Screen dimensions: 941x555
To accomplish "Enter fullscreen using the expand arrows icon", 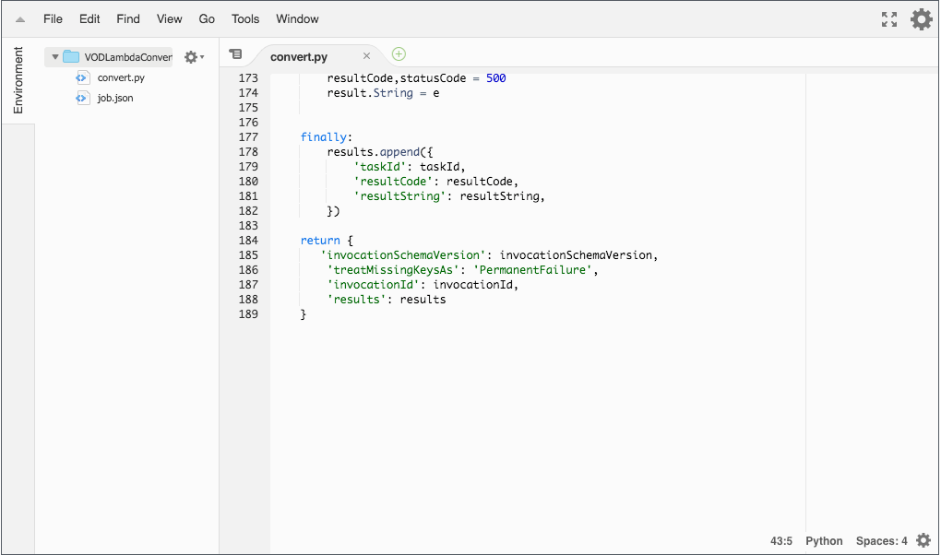I will point(888,18).
